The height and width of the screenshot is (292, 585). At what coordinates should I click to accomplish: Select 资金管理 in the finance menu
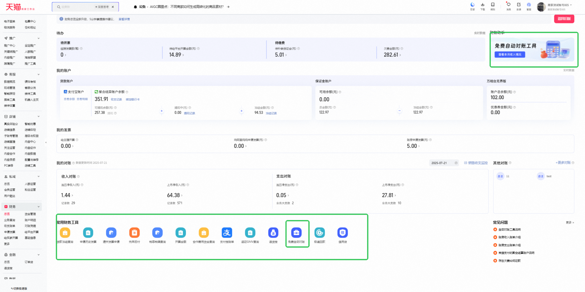tap(30, 214)
